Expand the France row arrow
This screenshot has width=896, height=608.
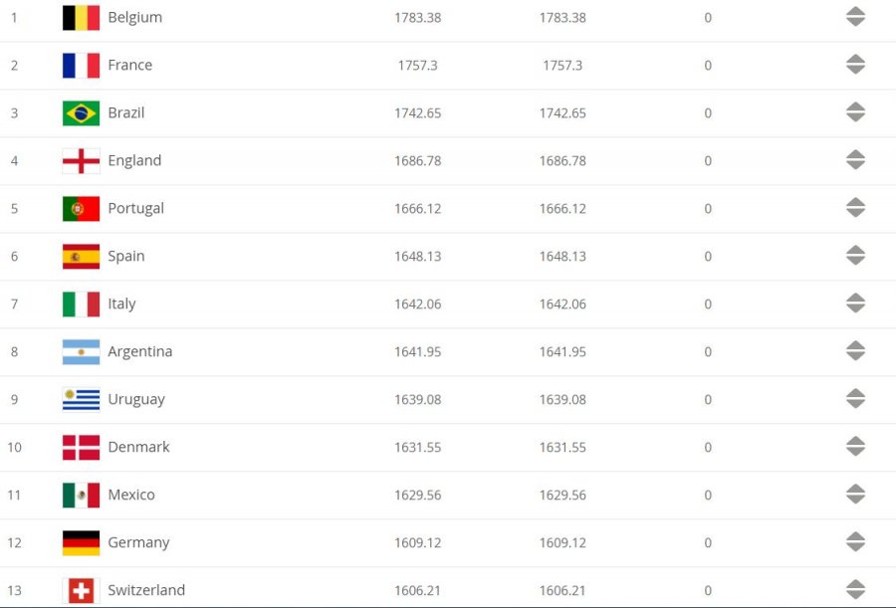[x=855, y=65]
